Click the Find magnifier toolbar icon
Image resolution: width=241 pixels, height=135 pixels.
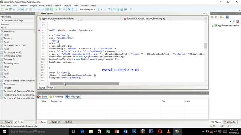pyautogui.click(x=131, y=9)
